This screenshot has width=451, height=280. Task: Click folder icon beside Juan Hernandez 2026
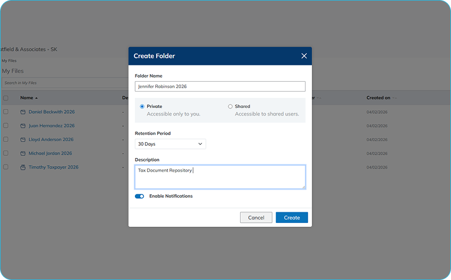[x=23, y=126]
